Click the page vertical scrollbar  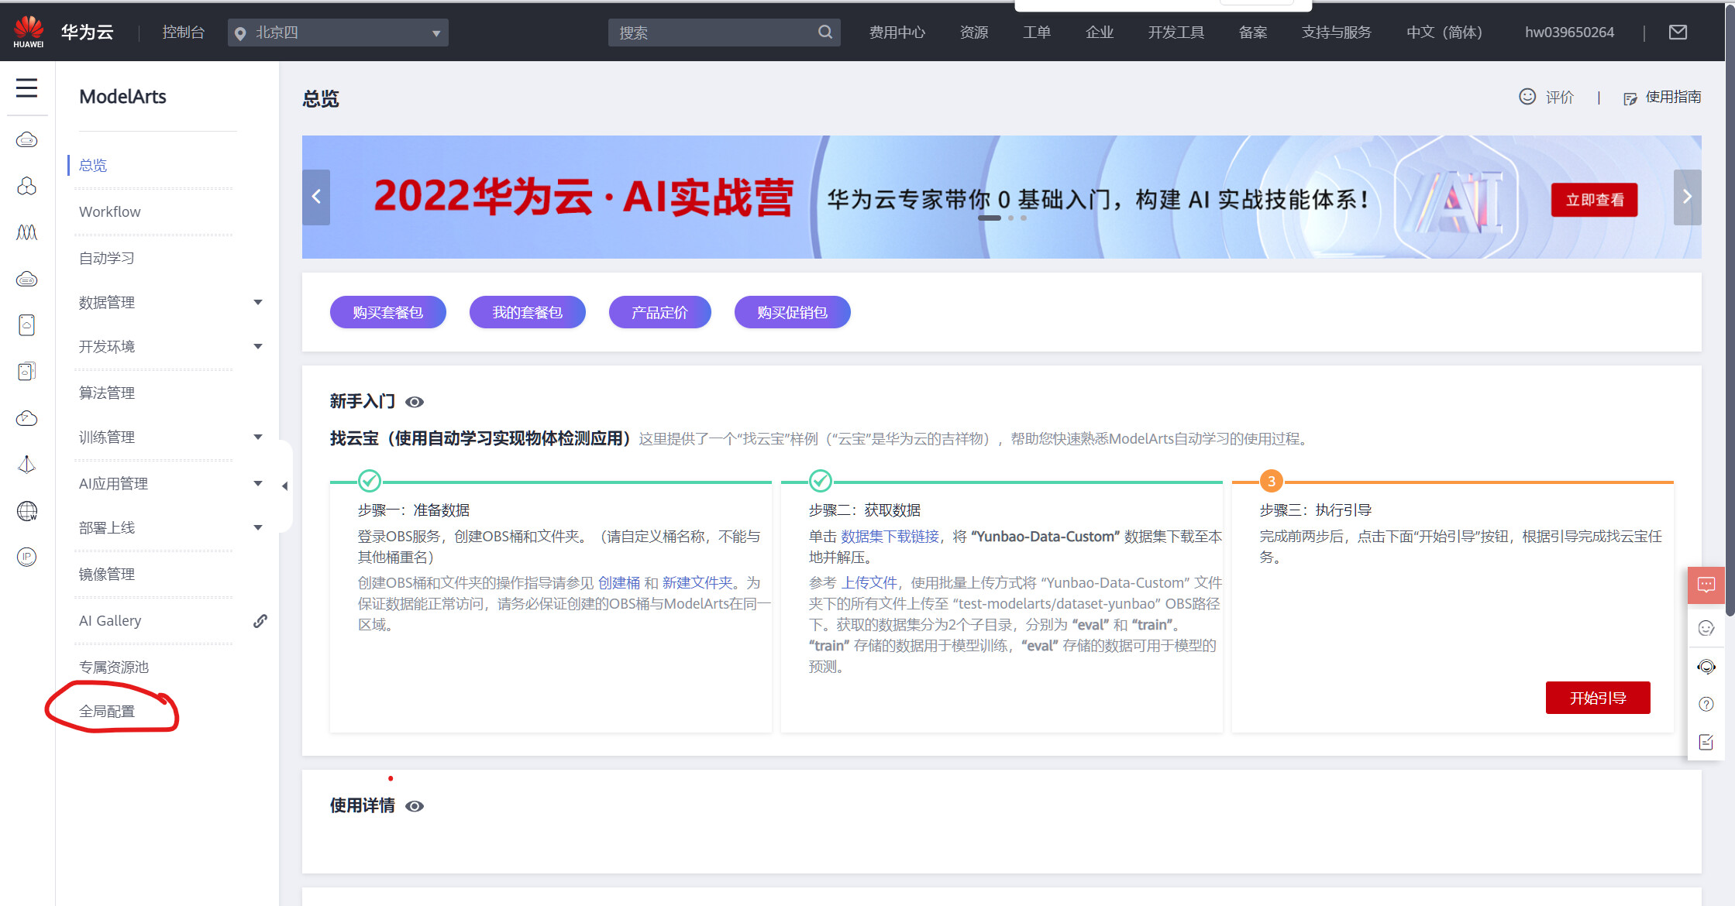1730,310
